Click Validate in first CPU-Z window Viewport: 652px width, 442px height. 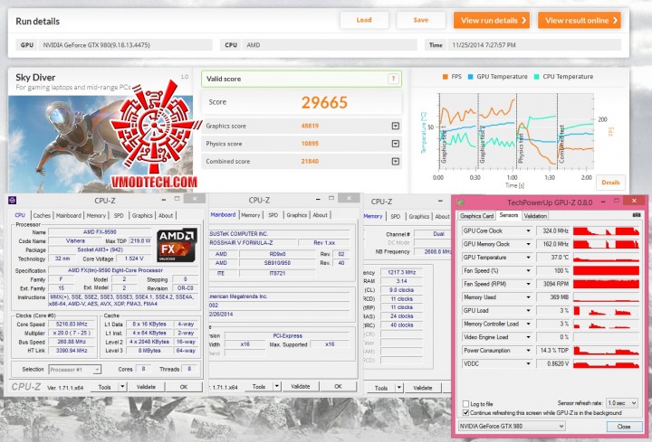click(x=146, y=387)
